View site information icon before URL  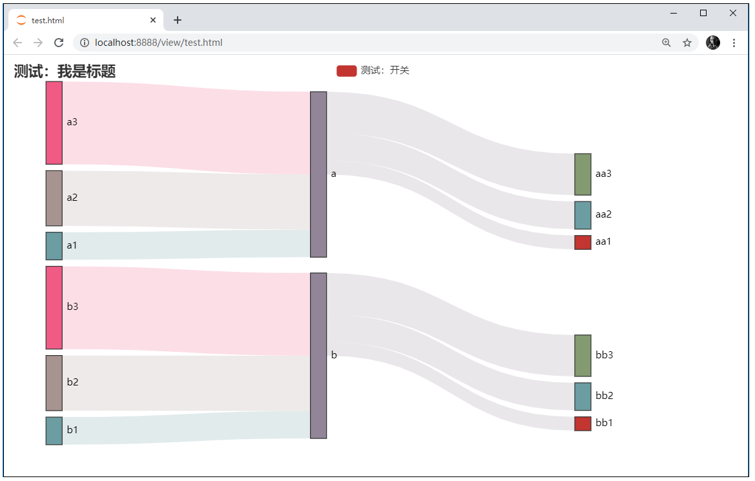click(x=84, y=43)
